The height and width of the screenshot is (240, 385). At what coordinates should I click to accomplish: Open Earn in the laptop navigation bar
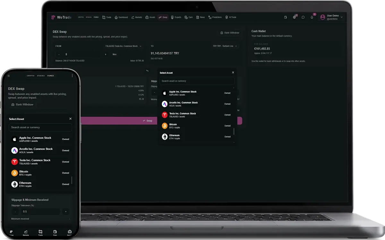pos(189,17)
